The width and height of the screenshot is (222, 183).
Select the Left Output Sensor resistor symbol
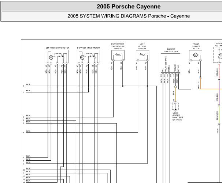pyautogui.click(x=142, y=55)
